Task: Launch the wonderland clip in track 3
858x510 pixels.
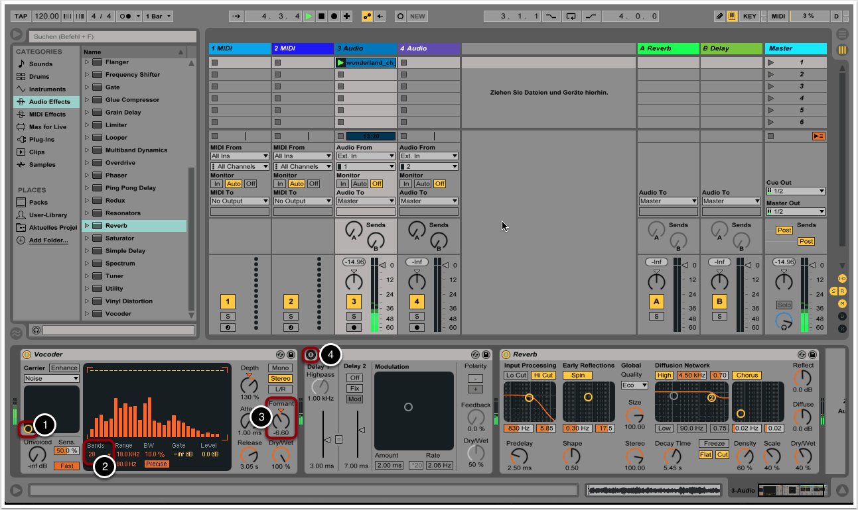Action: pos(341,63)
